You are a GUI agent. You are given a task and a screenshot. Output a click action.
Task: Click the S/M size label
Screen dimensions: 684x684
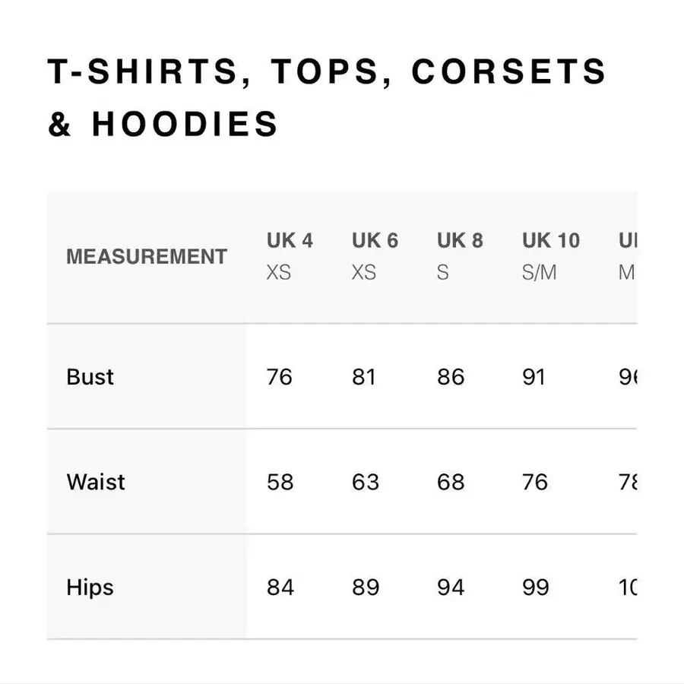(539, 273)
